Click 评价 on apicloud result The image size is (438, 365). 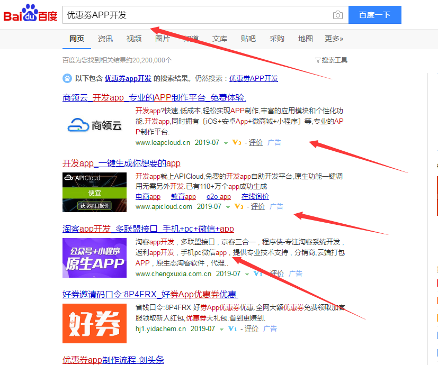[258, 206]
